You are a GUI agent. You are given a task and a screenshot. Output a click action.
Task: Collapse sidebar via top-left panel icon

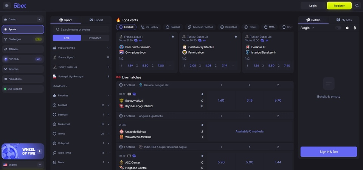click(x=7, y=6)
